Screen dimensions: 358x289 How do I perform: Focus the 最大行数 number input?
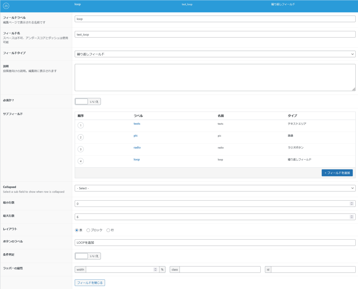point(215,217)
